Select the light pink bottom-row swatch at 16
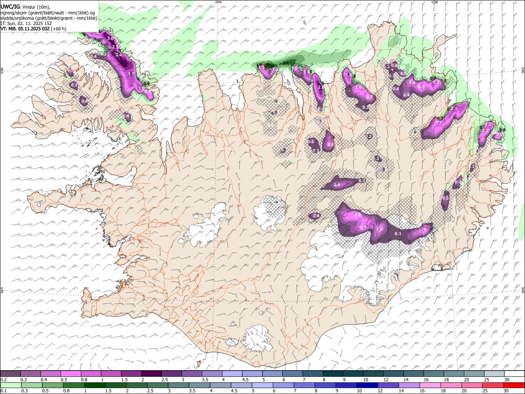Image resolution: width=525 pixels, height=394 pixels. coord(429,385)
